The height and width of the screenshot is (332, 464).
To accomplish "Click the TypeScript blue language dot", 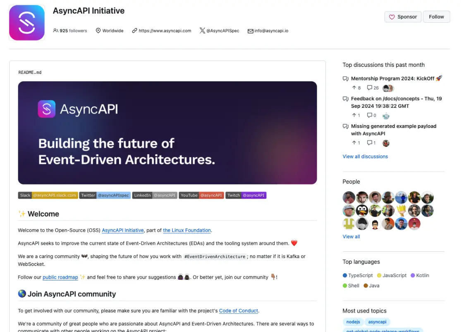I will (x=344, y=275).
